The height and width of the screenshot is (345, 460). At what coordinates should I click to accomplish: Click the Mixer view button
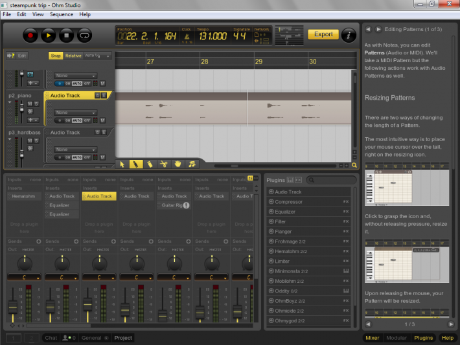point(373,338)
